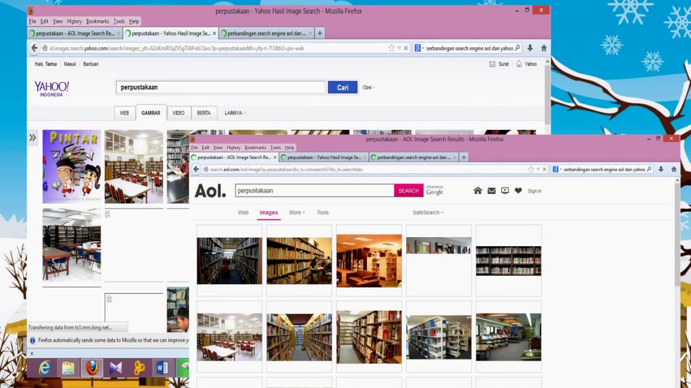Click AOL window vertical scrollbar

[x=678, y=234]
